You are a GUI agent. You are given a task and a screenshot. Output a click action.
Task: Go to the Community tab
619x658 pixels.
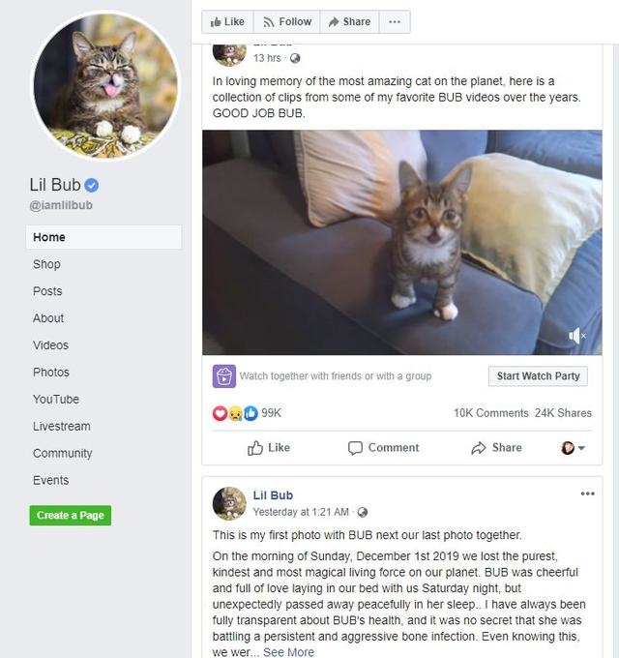click(x=63, y=453)
